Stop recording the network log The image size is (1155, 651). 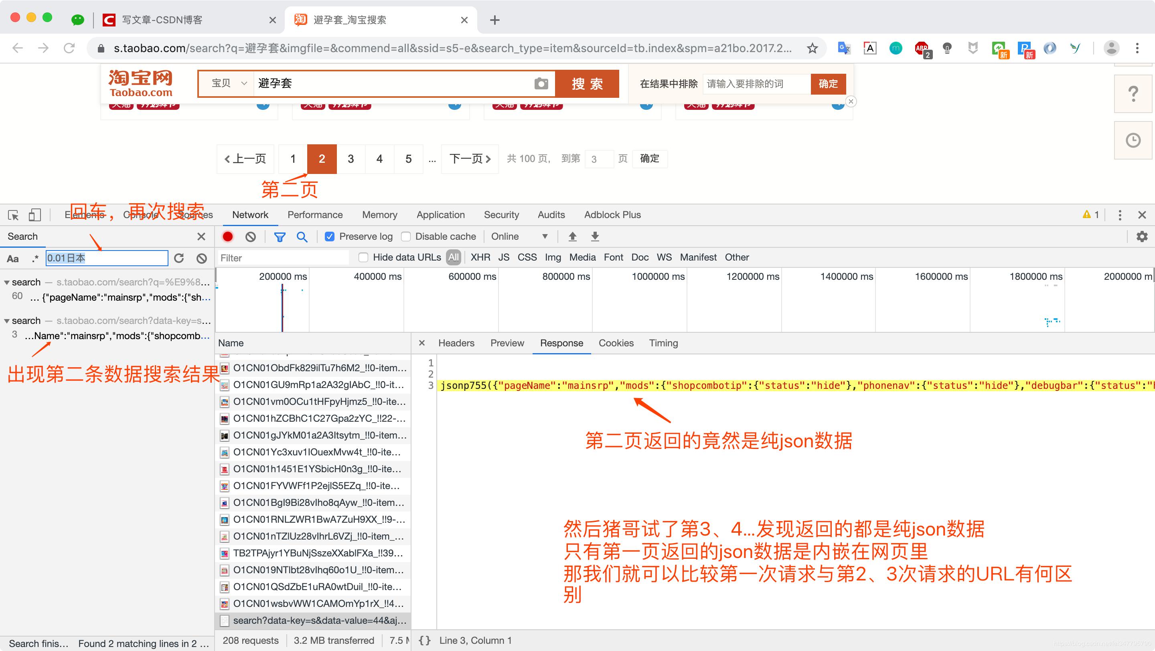pyautogui.click(x=228, y=236)
